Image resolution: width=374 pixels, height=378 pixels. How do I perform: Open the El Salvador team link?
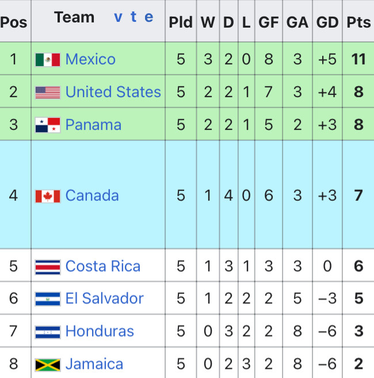[105, 299]
